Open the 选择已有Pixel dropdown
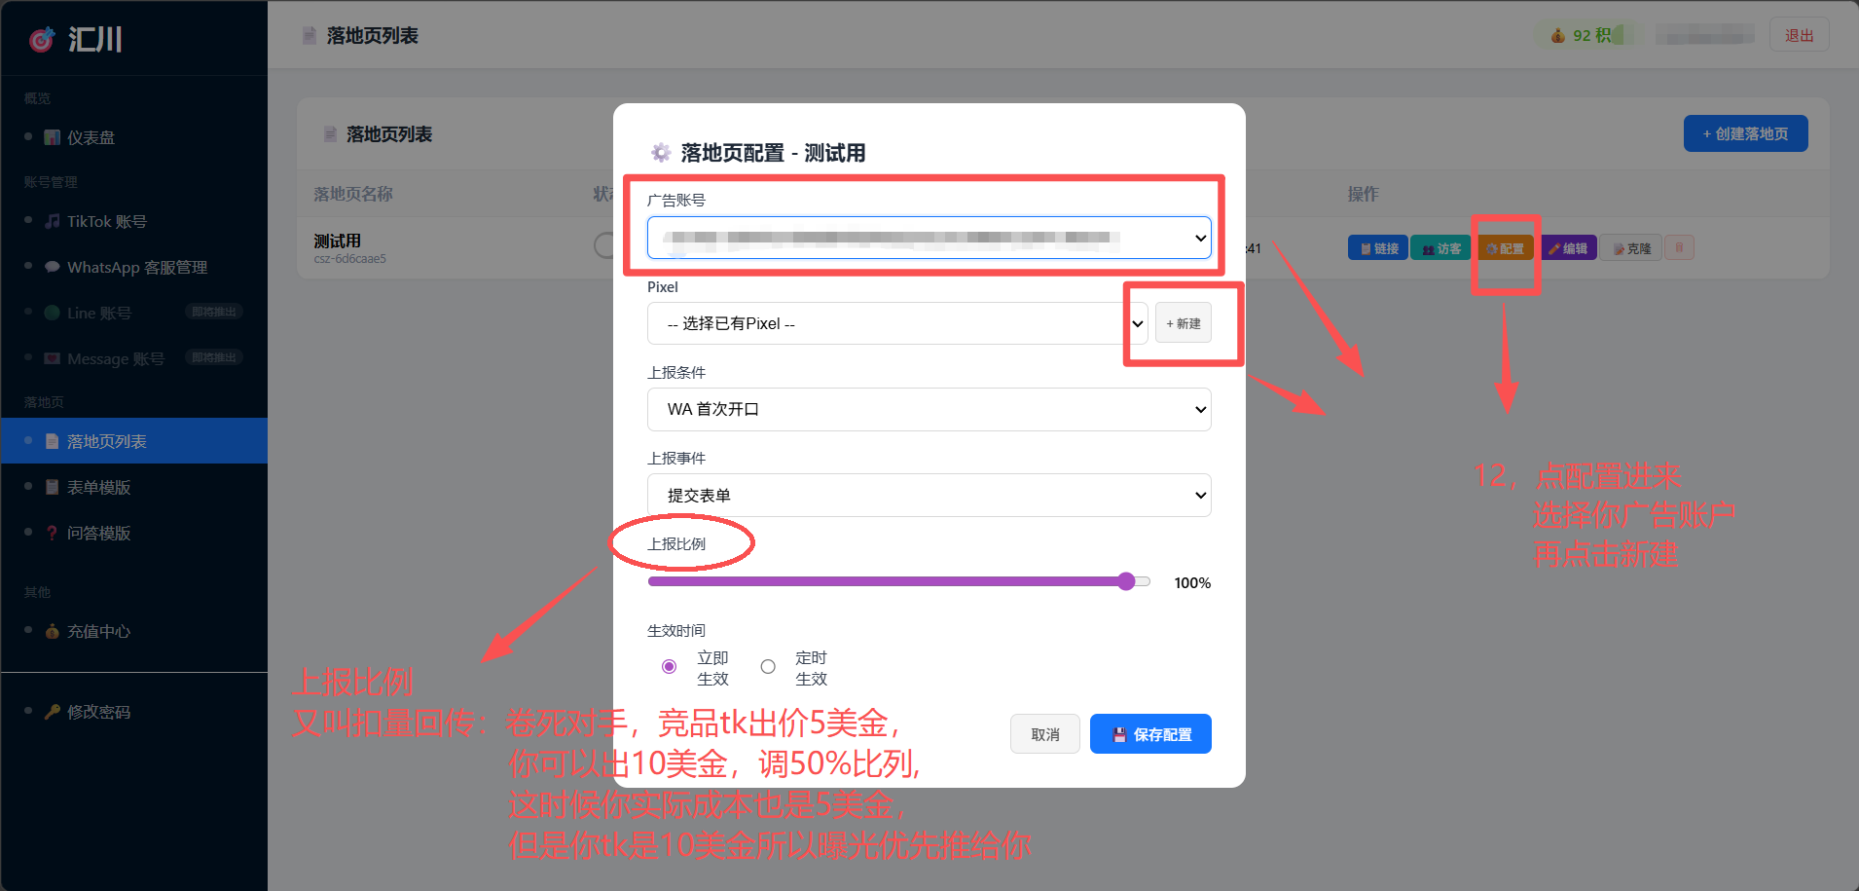This screenshot has height=891, width=1859. click(897, 323)
